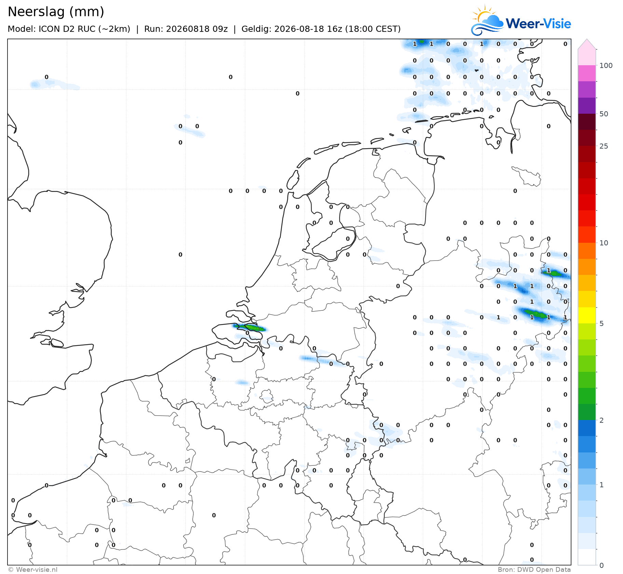
Task: Click the 100 label on the colorbar
Action: pos(606,66)
